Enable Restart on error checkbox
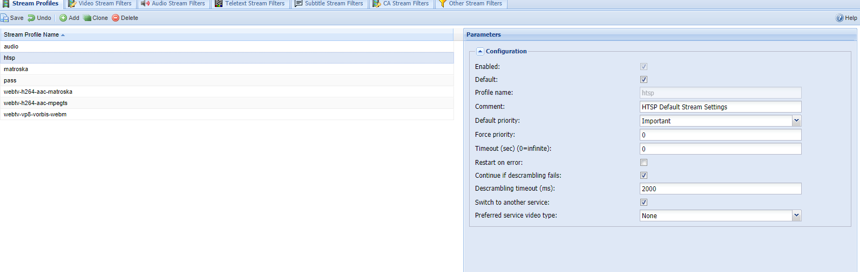The height and width of the screenshot is (272, 860). (644, 163)
